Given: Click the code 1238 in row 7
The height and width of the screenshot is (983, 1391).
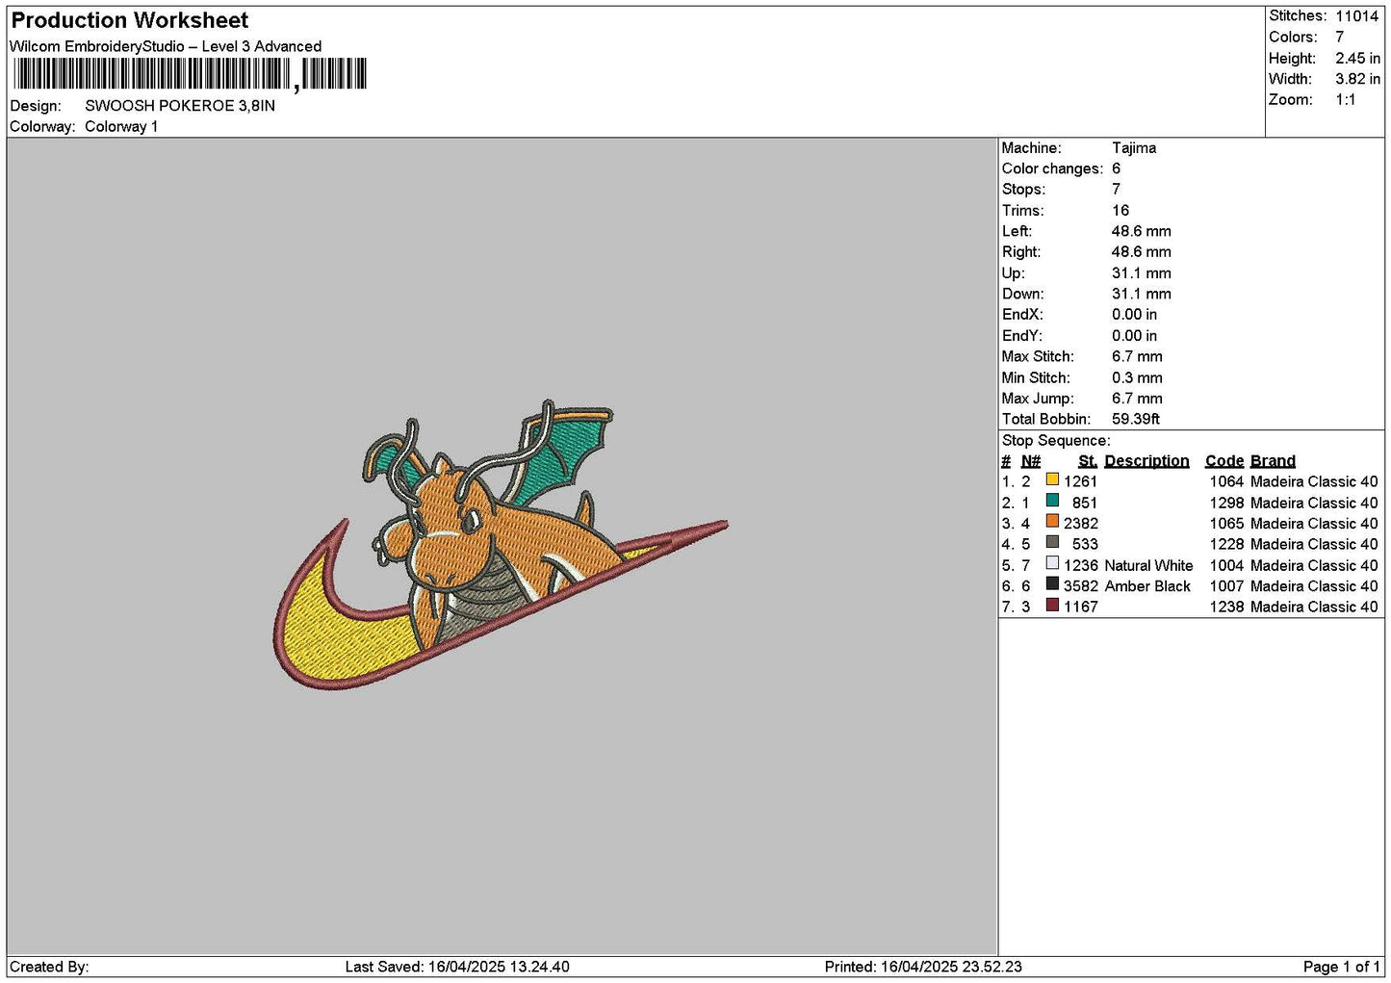Looking at the screenshot, I should click(x=1226, y=608).
